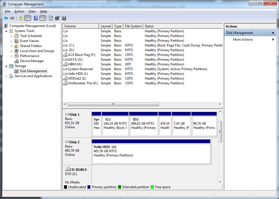Click the blue Primary partition legend swatch
Viewport: 279px width, 199px height.
click(x=89, y=187)
